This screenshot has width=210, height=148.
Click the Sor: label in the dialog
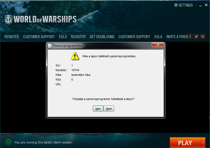(58, 65)
